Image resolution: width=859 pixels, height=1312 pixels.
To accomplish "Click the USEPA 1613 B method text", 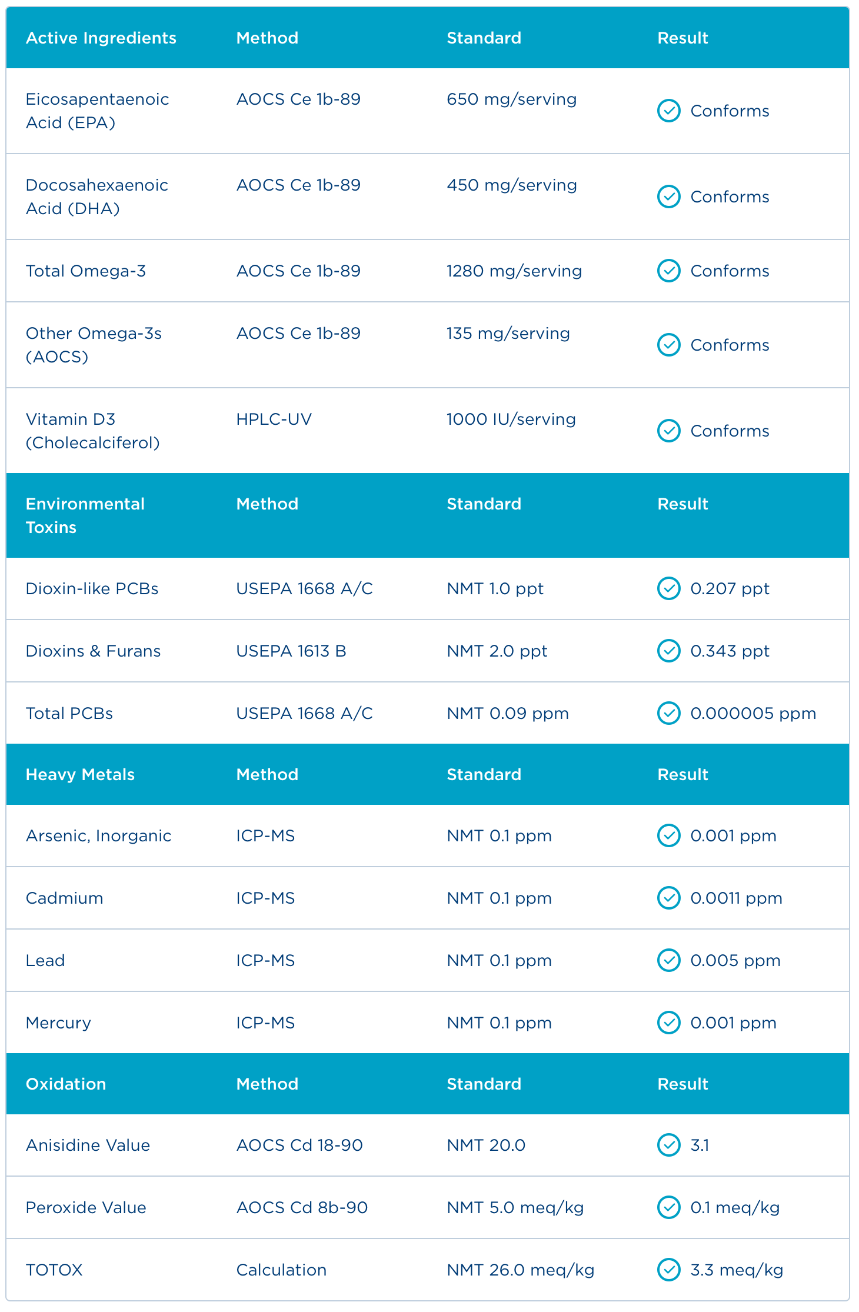I will pyautogui.click(x=291, y=651).
